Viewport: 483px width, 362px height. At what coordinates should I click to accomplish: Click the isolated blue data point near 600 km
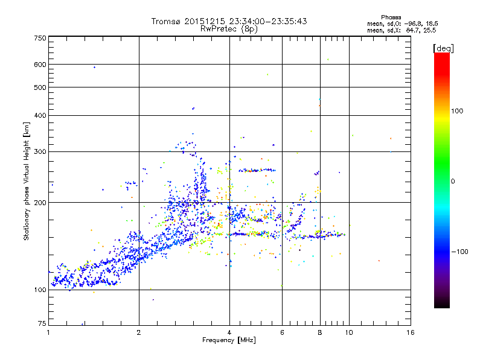point(95,67)
